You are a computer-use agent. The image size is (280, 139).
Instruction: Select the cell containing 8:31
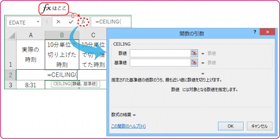pyautogui.click(x=31, y=85)
